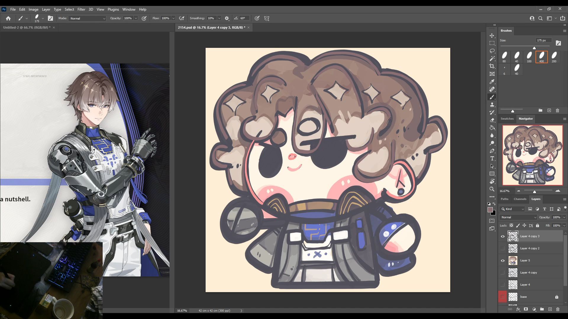Open the Search icon in options bar
The image size is (568, 319).
pyautogui.click(x=540, y=18)
